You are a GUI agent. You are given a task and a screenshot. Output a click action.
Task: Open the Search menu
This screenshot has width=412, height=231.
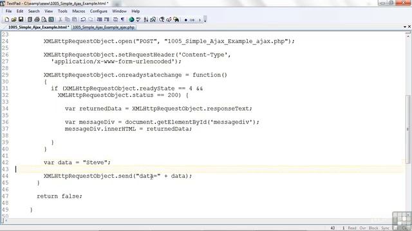33,12
